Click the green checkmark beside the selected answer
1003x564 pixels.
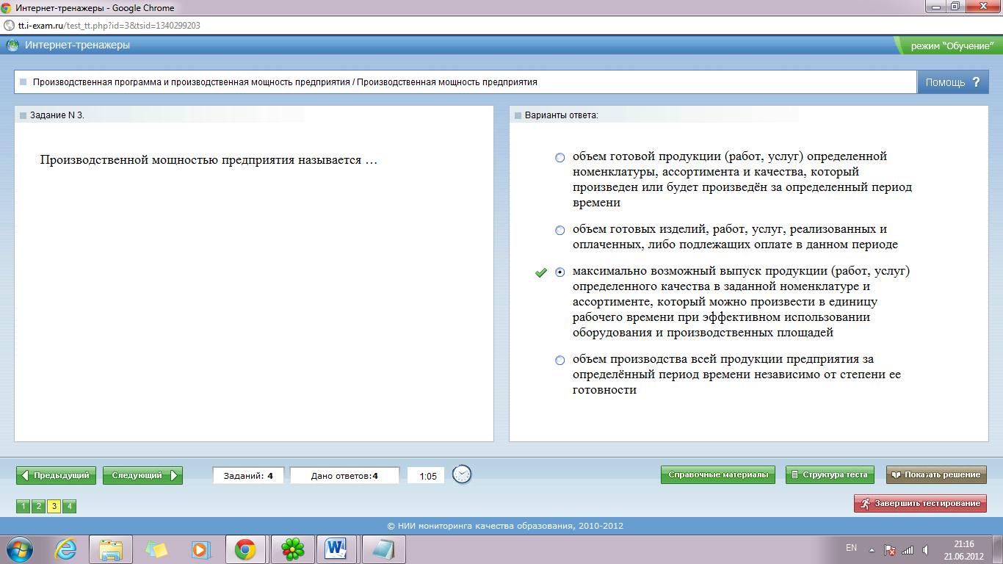pos(541,272)
